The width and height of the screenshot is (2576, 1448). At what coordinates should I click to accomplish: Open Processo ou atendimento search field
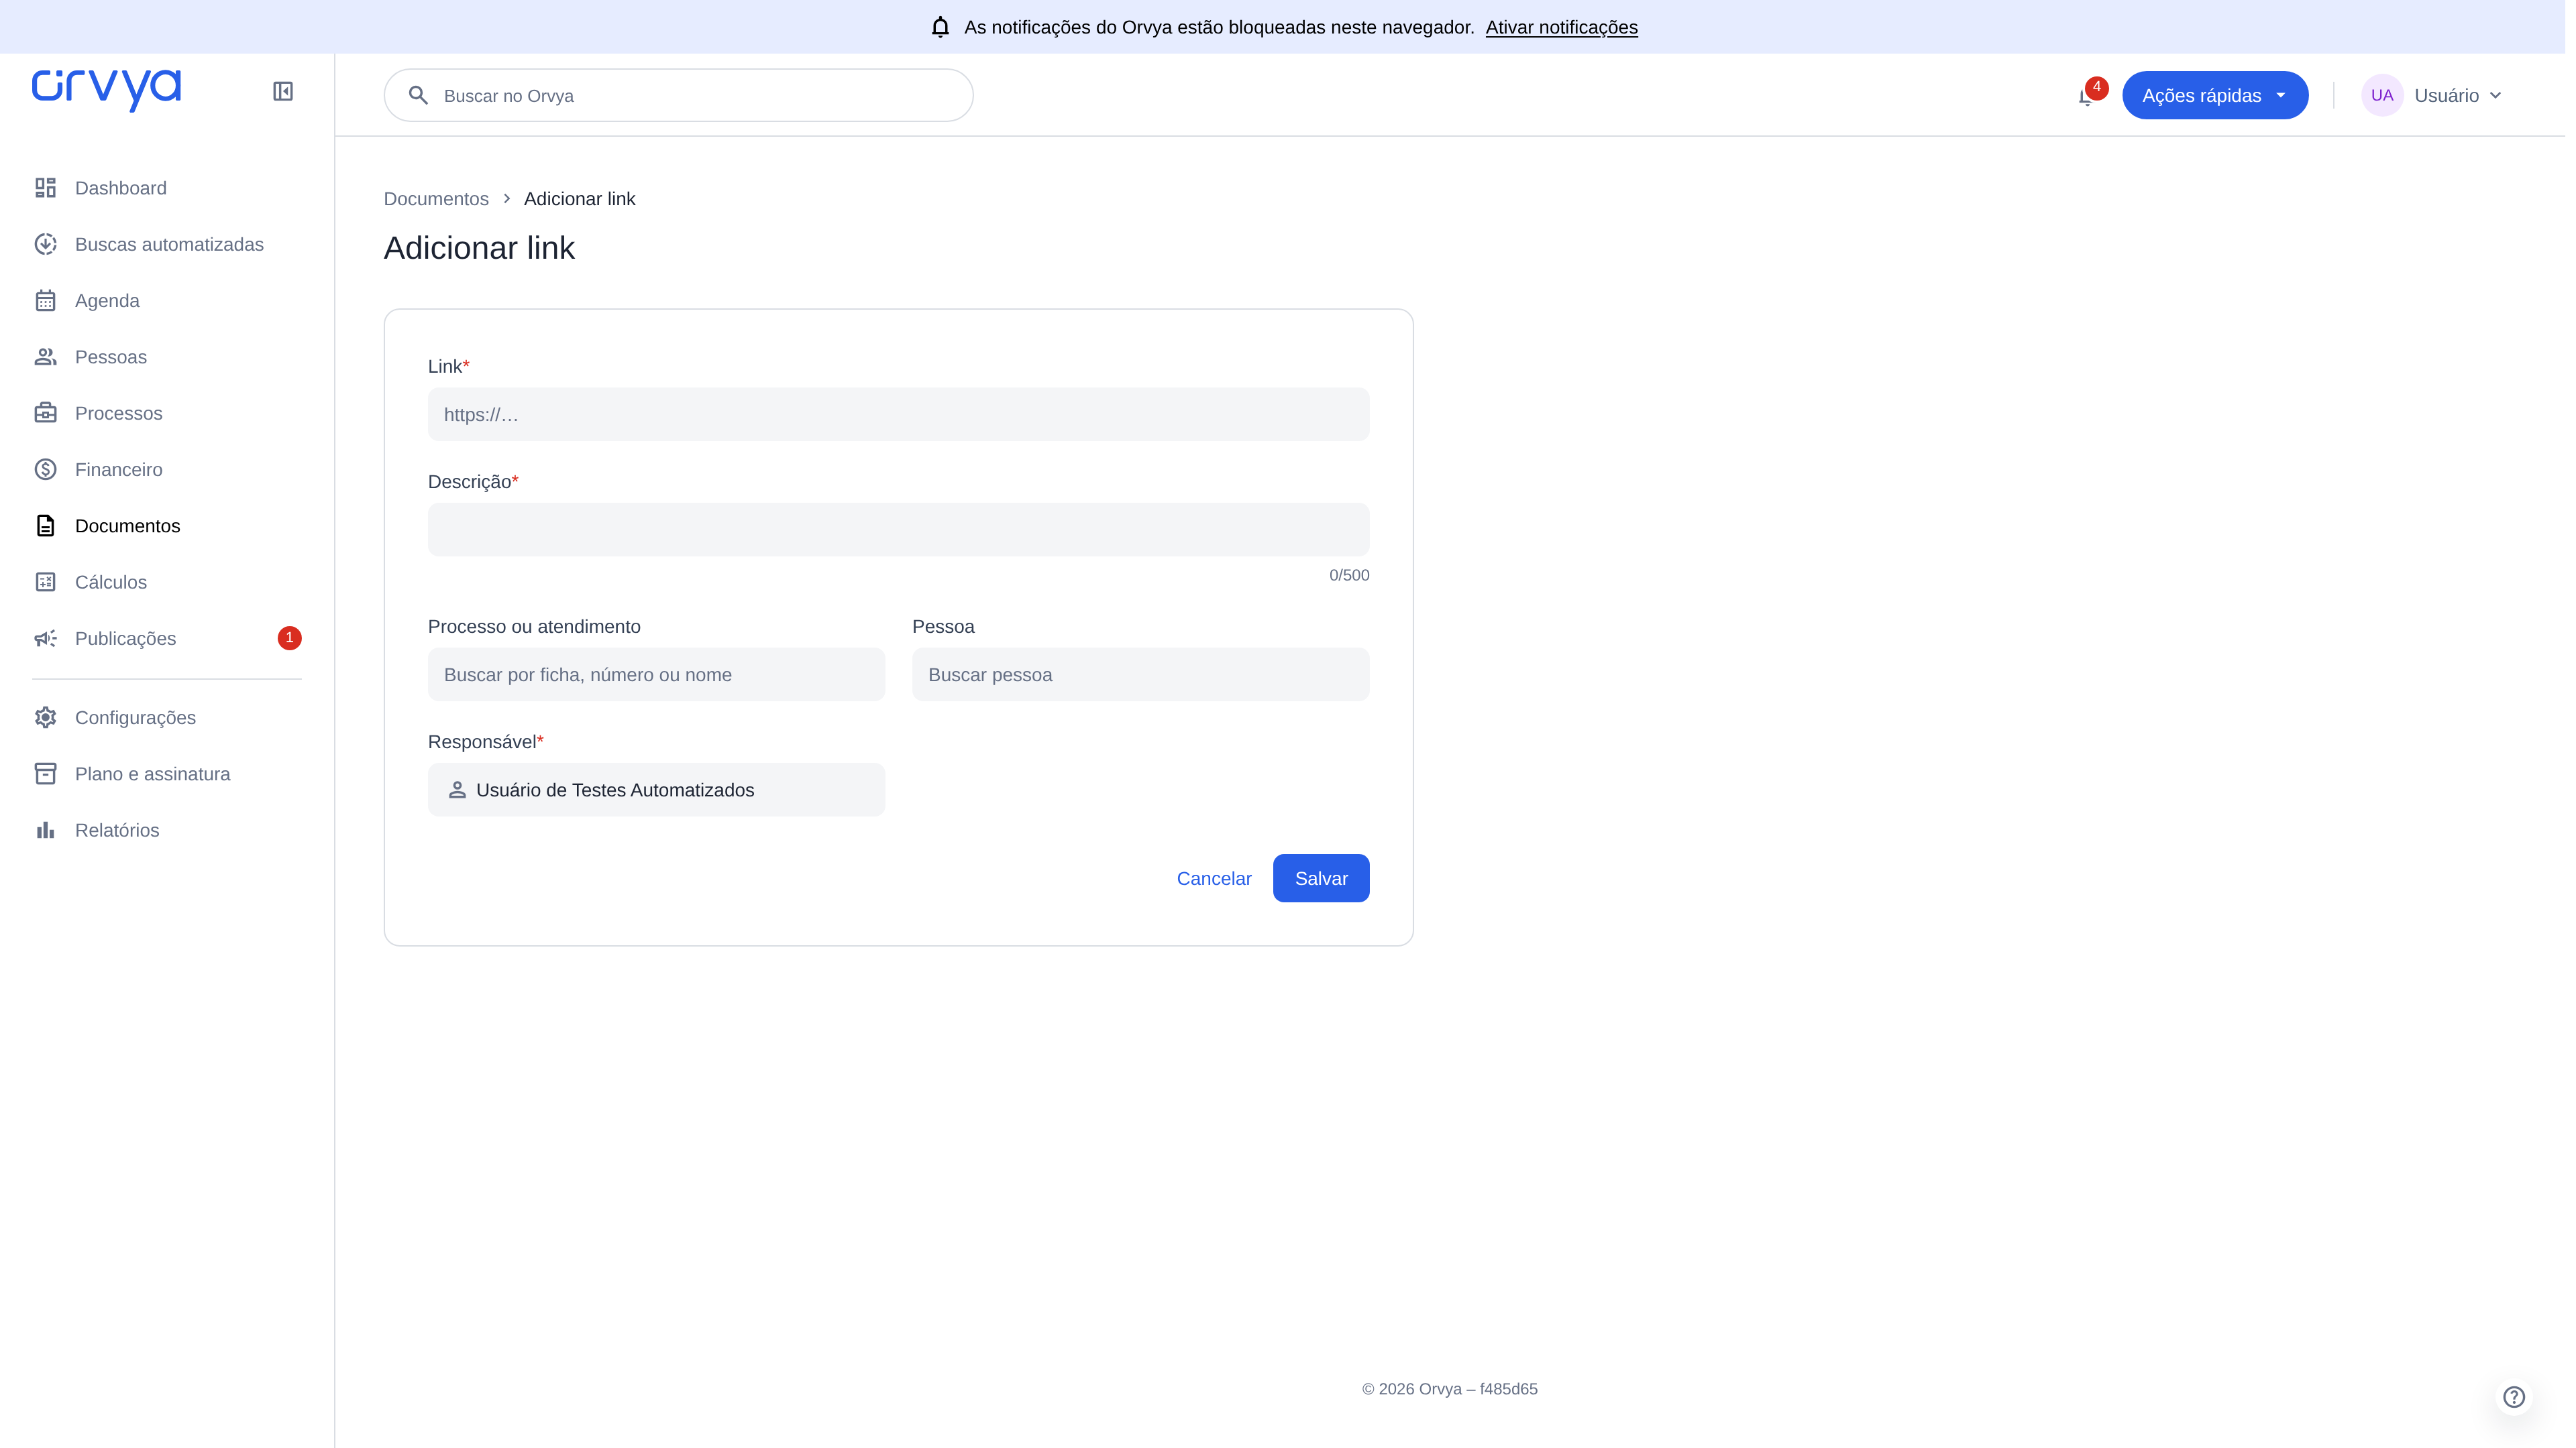point(656,674)
